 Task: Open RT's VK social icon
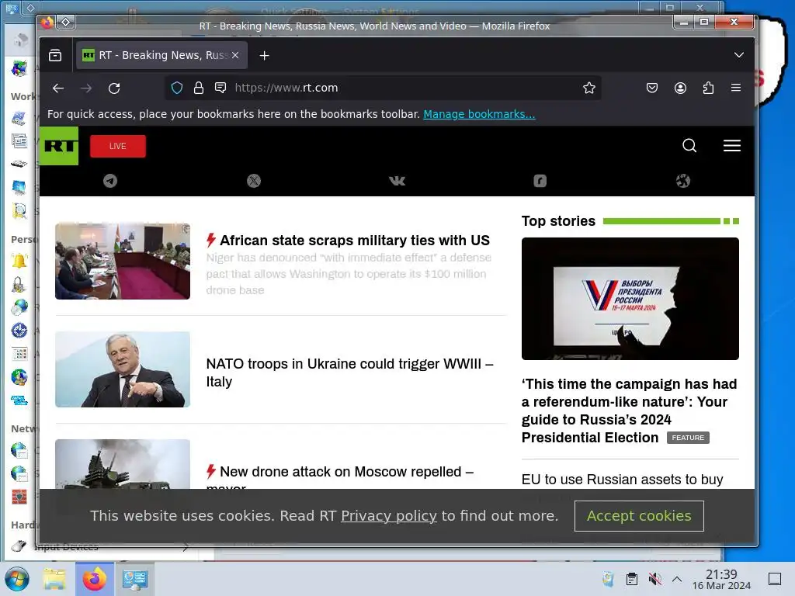click(397, 181)
